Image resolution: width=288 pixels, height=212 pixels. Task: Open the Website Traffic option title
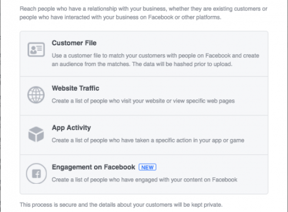[x=75, y=88]
